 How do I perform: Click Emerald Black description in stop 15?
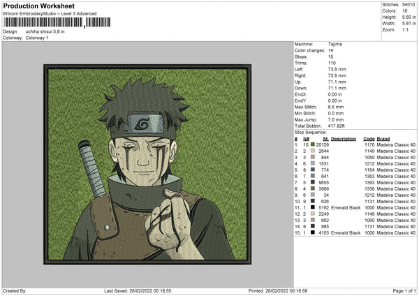point(346,232)
